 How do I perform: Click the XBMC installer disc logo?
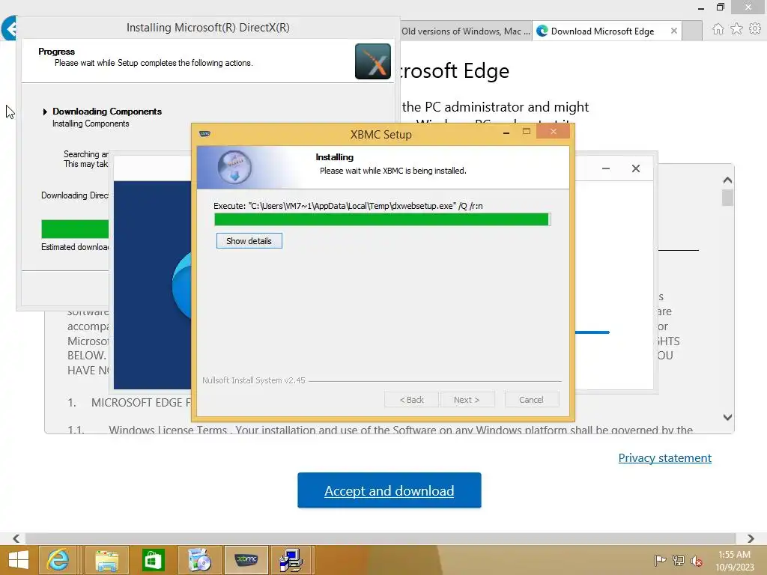pos(234,167)
